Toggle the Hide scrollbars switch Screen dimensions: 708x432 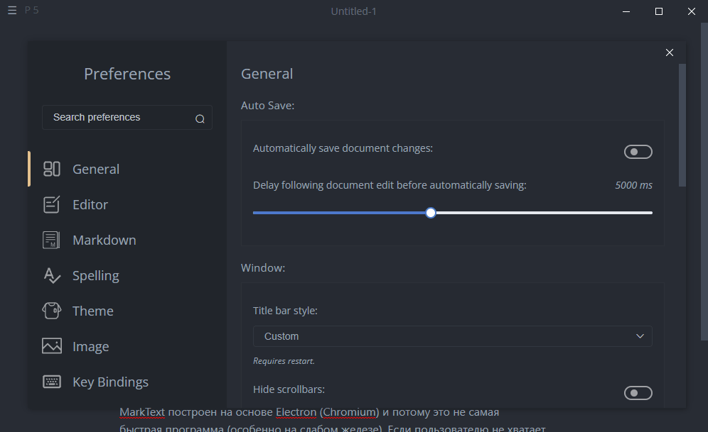[x=638, y=393]
